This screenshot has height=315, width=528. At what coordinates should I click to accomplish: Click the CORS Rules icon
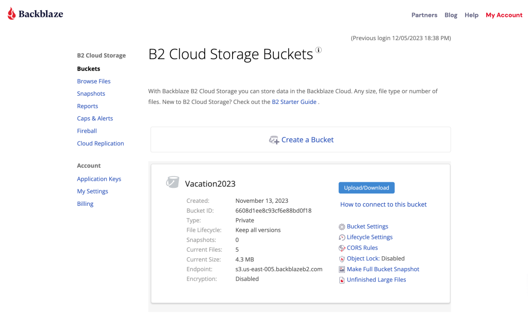pyautogui.click(x=342, y=248)
